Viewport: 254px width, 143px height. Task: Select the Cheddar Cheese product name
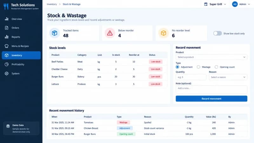(x=59, y=69)
